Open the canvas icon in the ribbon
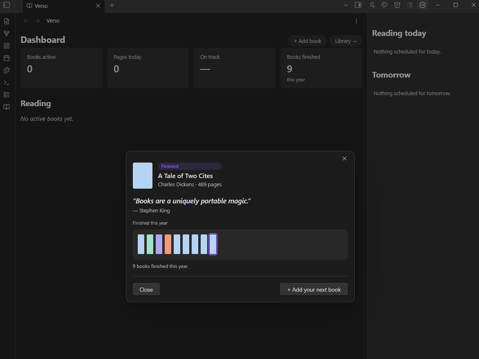Viewport: 479px width, 359px height. tap(7, 45)
